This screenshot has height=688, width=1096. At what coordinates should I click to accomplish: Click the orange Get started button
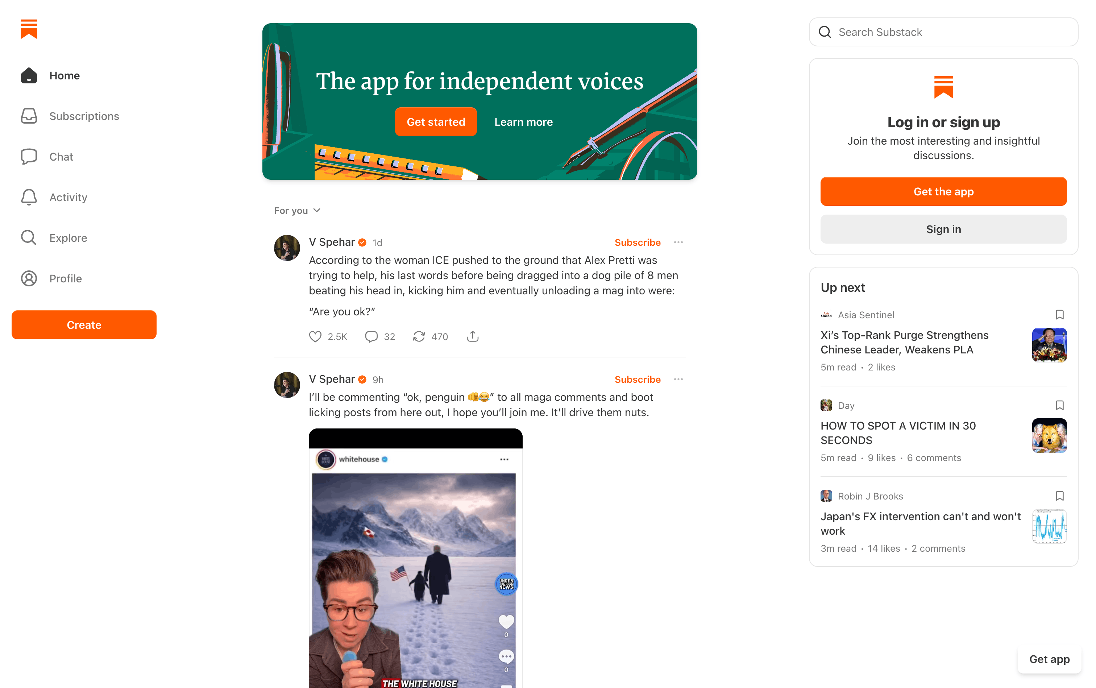(435, 122)
